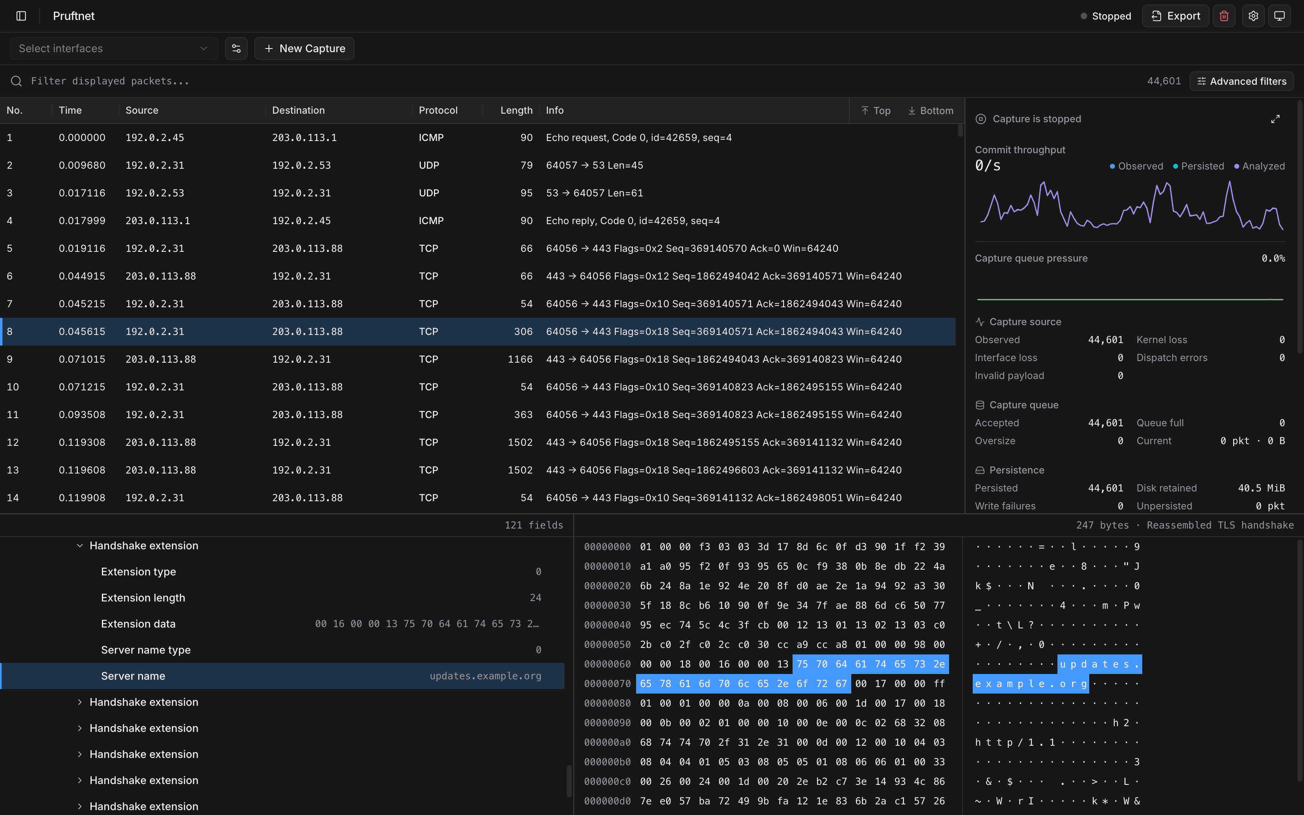Click the Pruftnet app title
The width and height of the screenshot is (1304, 815).
click(74, 16)
